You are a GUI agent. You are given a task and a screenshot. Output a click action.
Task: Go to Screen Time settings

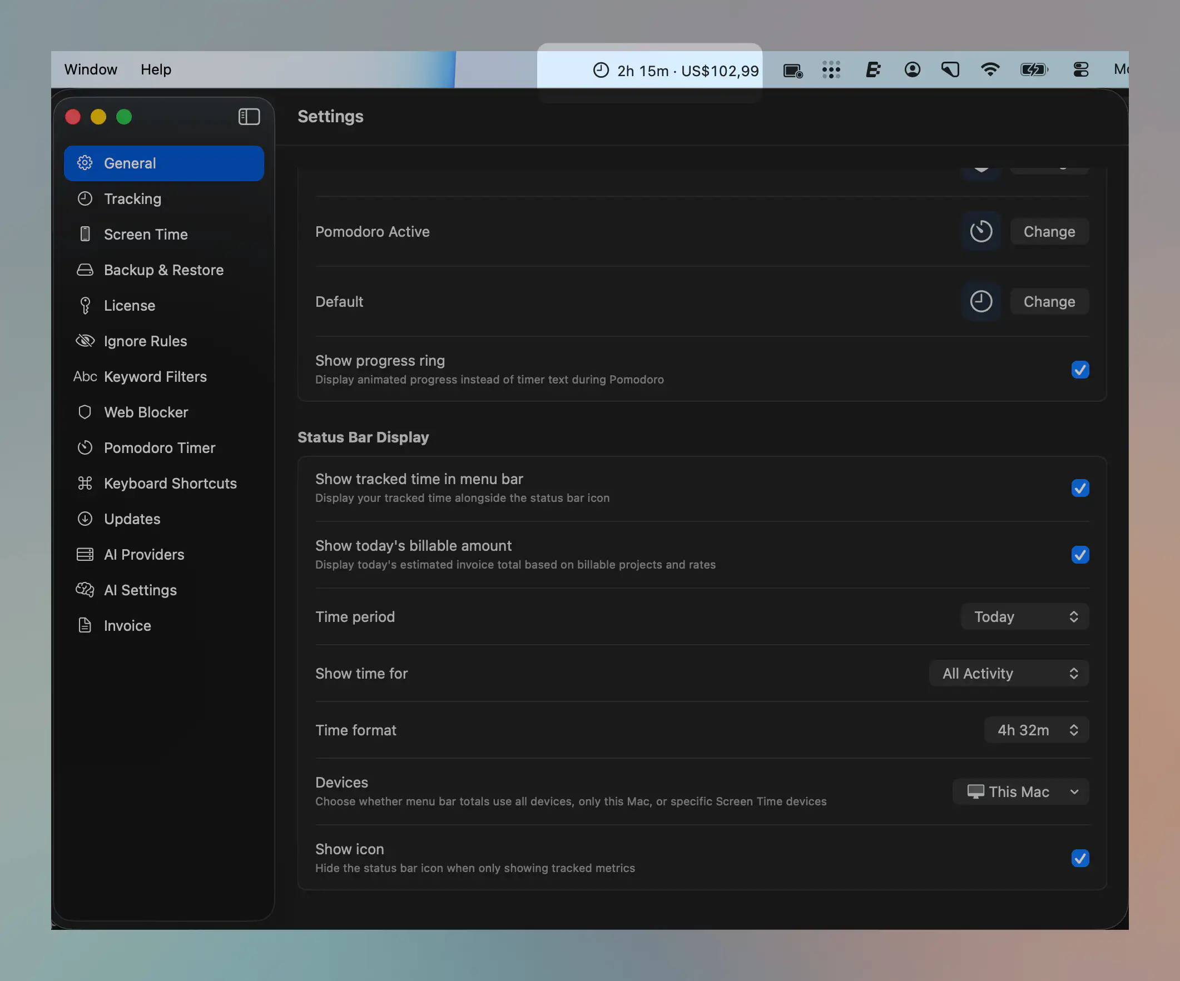click(163, 234)
